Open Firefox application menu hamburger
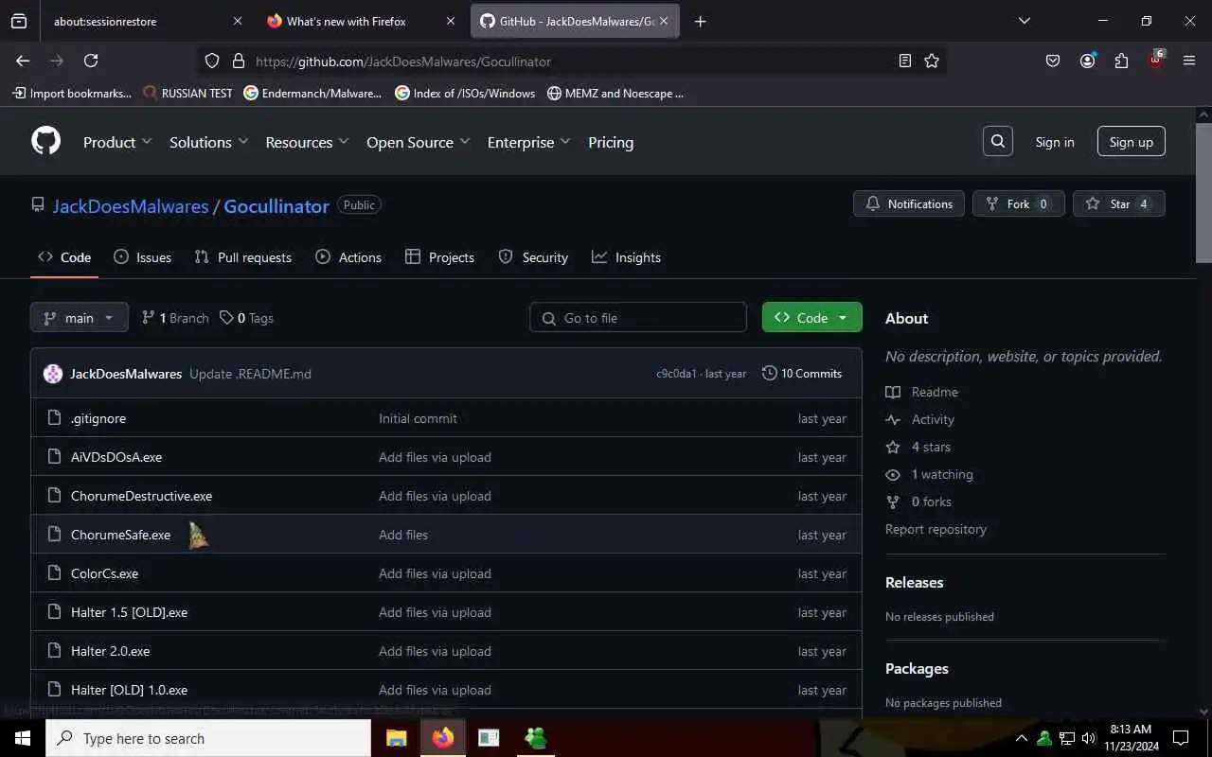1212x757 pixels. [x=1189, y=61]
